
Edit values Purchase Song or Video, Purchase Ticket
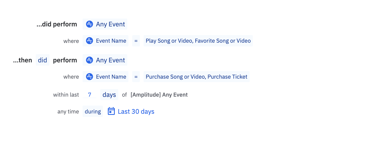click(x=196, y=77)
